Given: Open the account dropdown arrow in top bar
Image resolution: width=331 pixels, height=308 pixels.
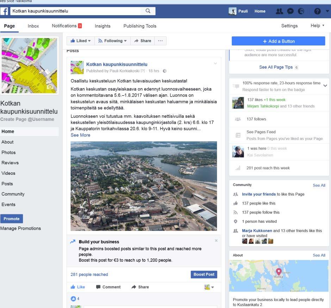Looking at the screenshot, I should [327, 11].
